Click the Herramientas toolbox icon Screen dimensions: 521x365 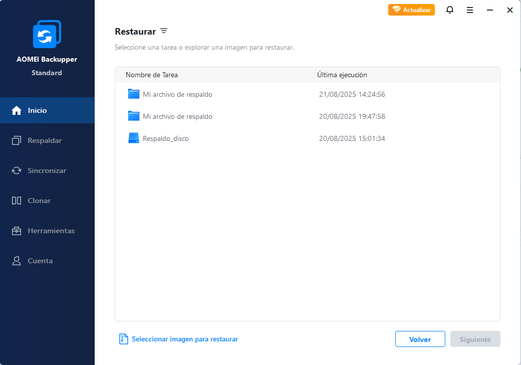coord(17,231)
